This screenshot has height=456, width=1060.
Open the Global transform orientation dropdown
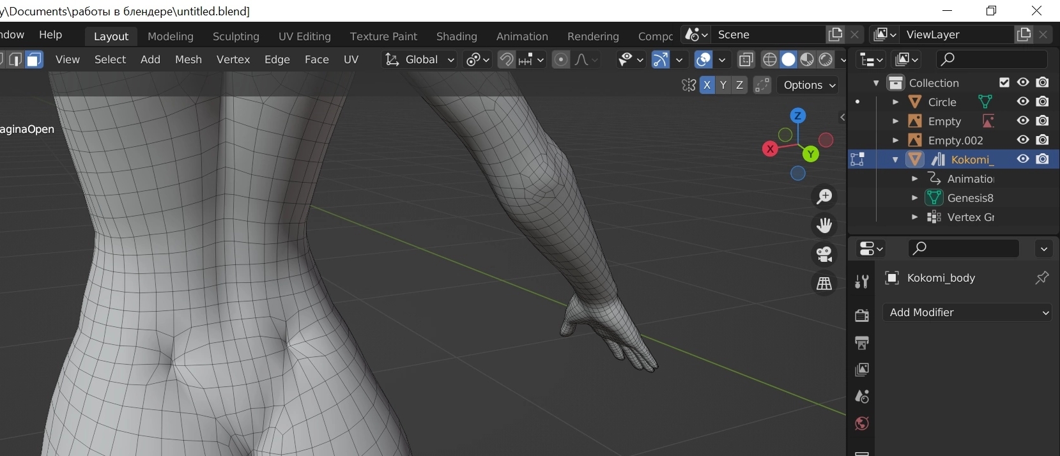[x=420, y=59]
